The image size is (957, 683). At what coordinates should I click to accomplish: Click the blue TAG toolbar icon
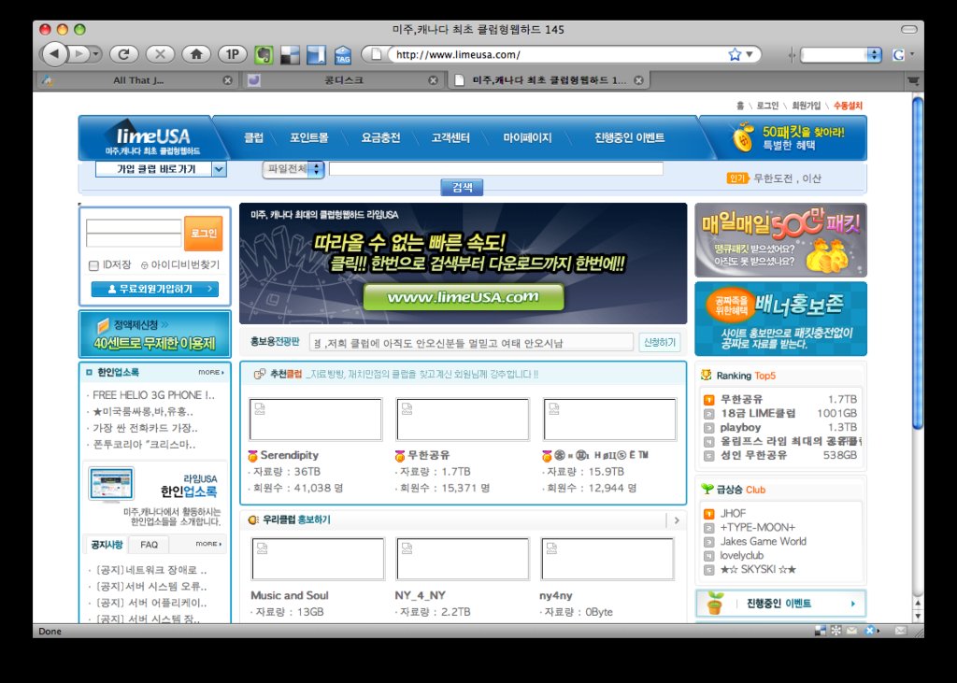point(343,55)
